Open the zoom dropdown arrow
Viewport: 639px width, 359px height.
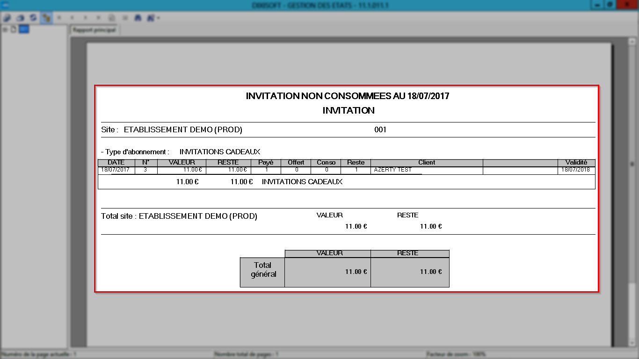pyautogui.click(x=159, y=18)
